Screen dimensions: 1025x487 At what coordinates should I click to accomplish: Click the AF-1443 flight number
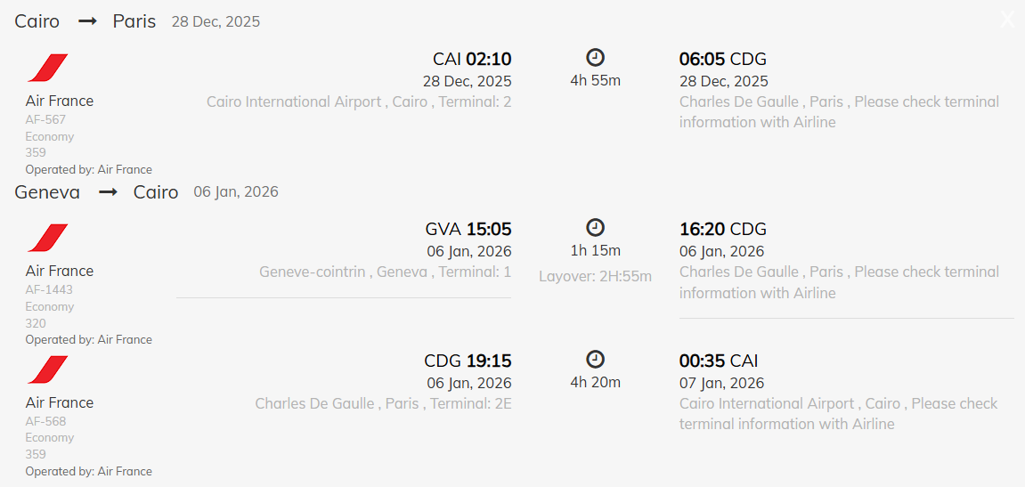click(49, 289)
